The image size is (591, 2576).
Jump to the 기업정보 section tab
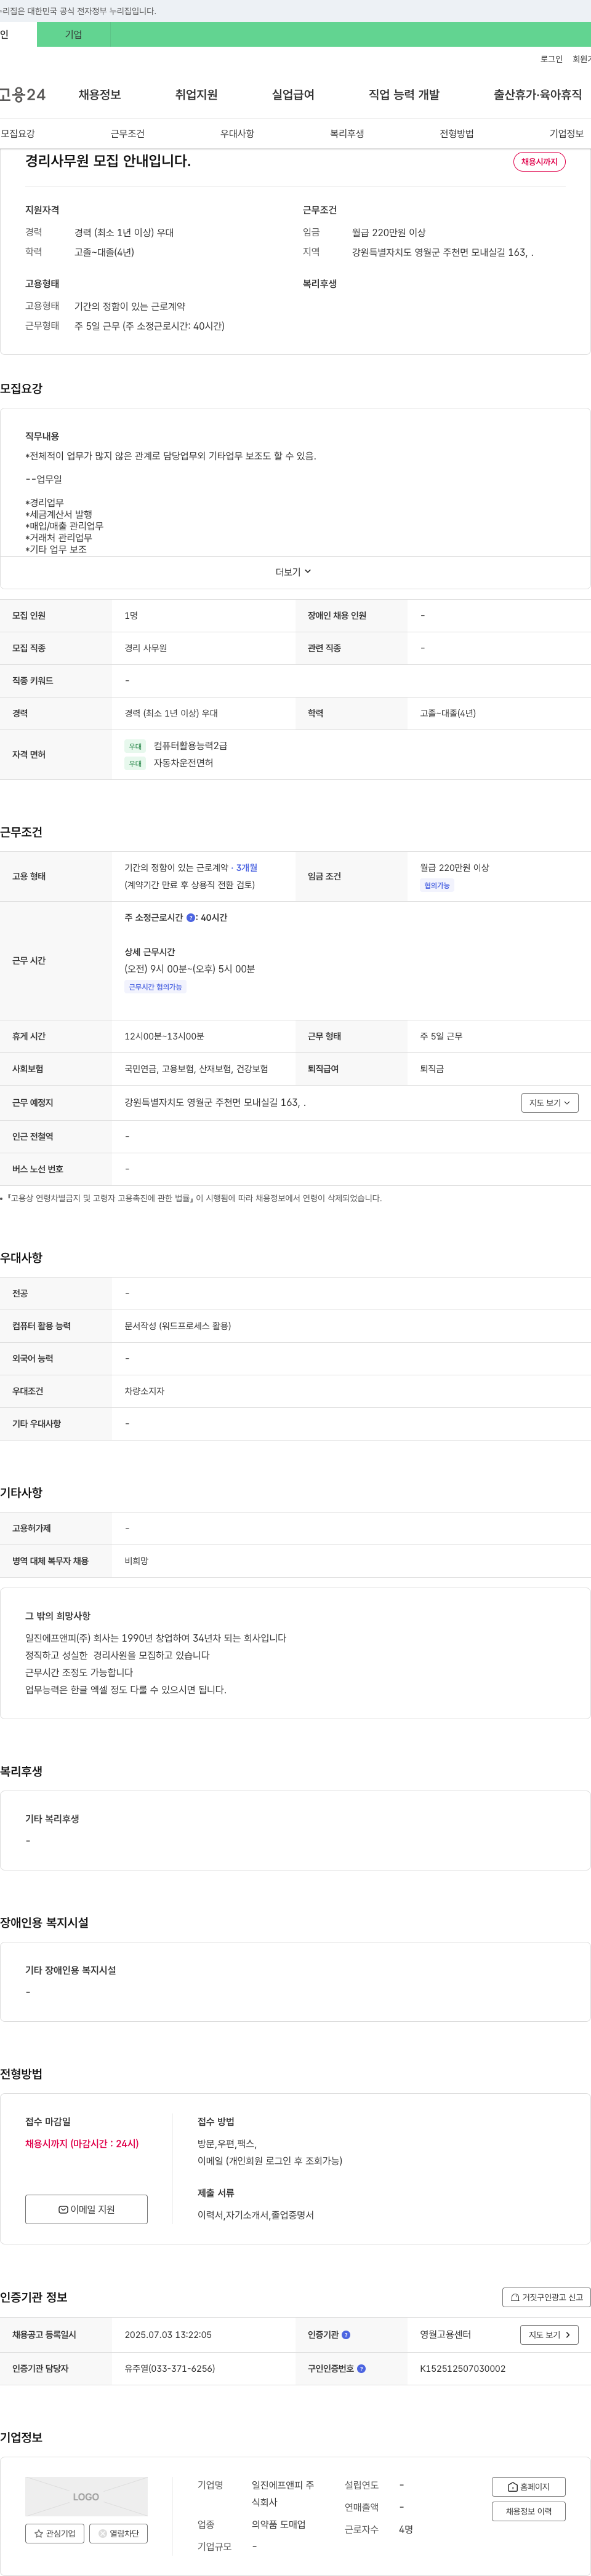pyautogui.click(x=566, y=134)
